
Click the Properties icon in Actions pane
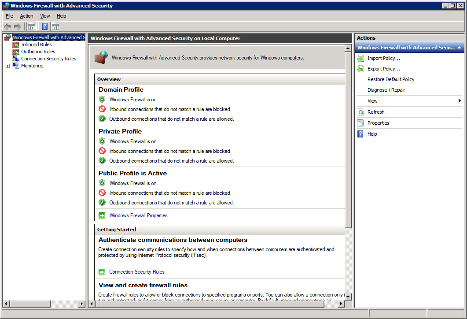(x=360, y=123)
